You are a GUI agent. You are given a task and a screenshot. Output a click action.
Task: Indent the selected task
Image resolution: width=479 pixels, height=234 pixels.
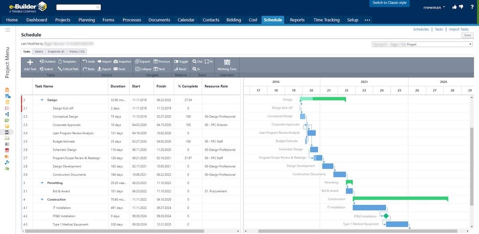click(x=46, y=69)
